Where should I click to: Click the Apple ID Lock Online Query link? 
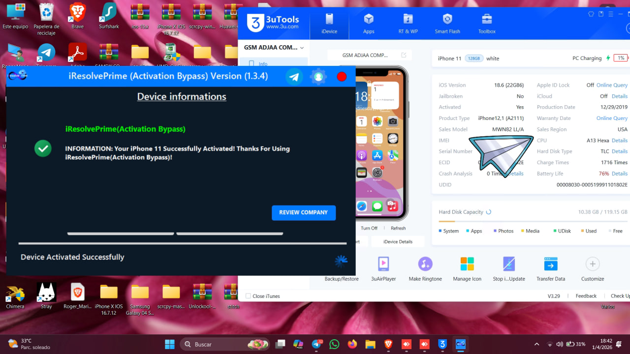612,85
